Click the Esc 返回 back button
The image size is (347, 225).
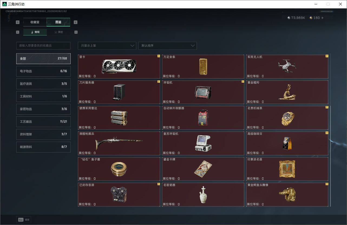pyautogui.click(x=24, y=220)
